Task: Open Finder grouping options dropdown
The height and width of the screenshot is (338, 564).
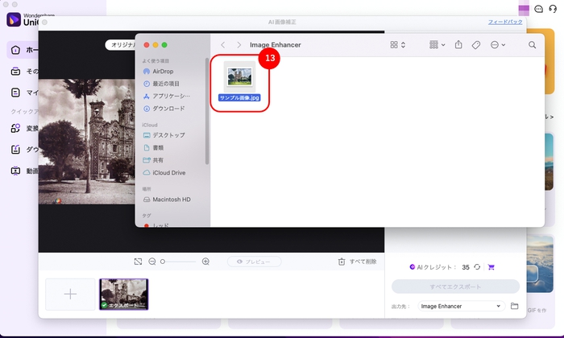Action: pyautogui.click(x=437, y=45)
